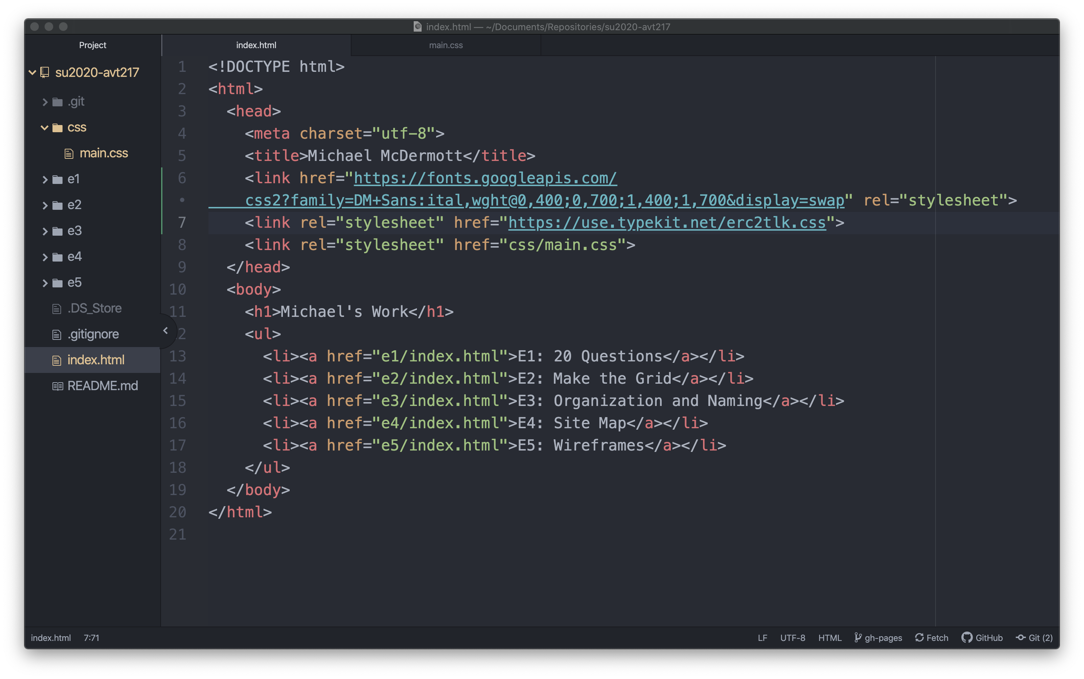Place cursor in the Michael McDermott title text
Image resolution: width=1084 pixels, height=679 pixels.
pyautogui.click(x=385, y=156)
